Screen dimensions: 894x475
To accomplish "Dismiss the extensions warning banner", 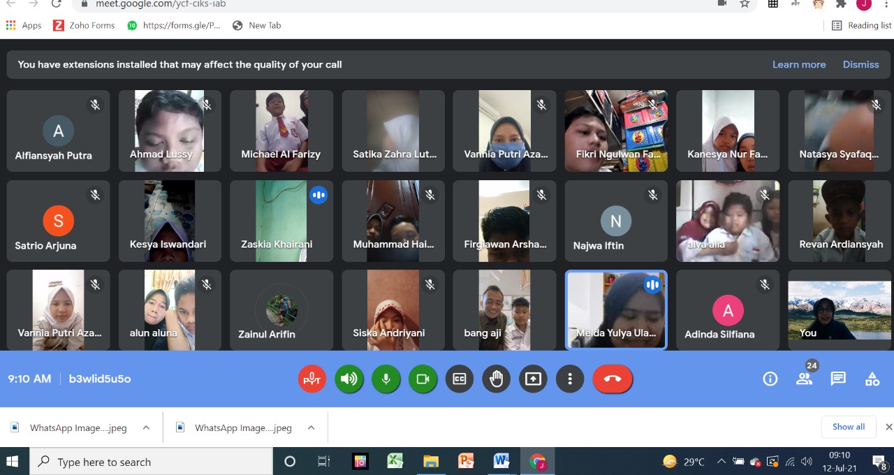I will pyautogui.click(x=860, y=64).
